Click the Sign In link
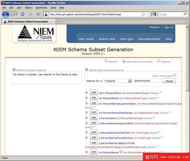 tap(169, 27)
